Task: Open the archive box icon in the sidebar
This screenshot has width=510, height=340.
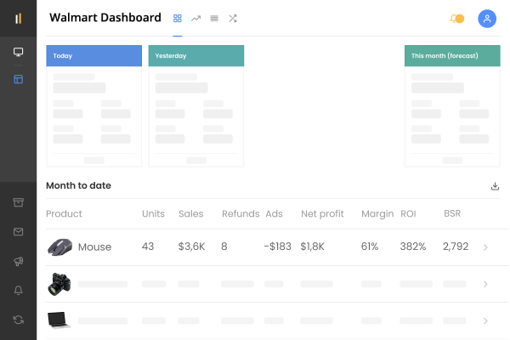Action: click(18, 202)
